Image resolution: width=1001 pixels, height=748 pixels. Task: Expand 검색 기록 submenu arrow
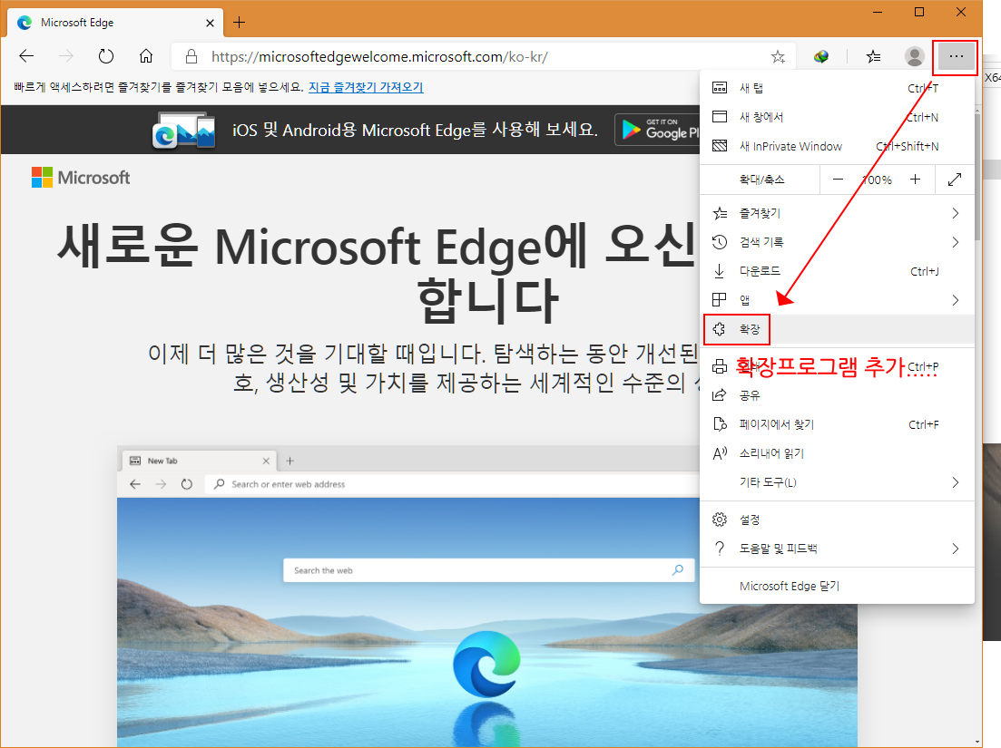click(955, 242)
